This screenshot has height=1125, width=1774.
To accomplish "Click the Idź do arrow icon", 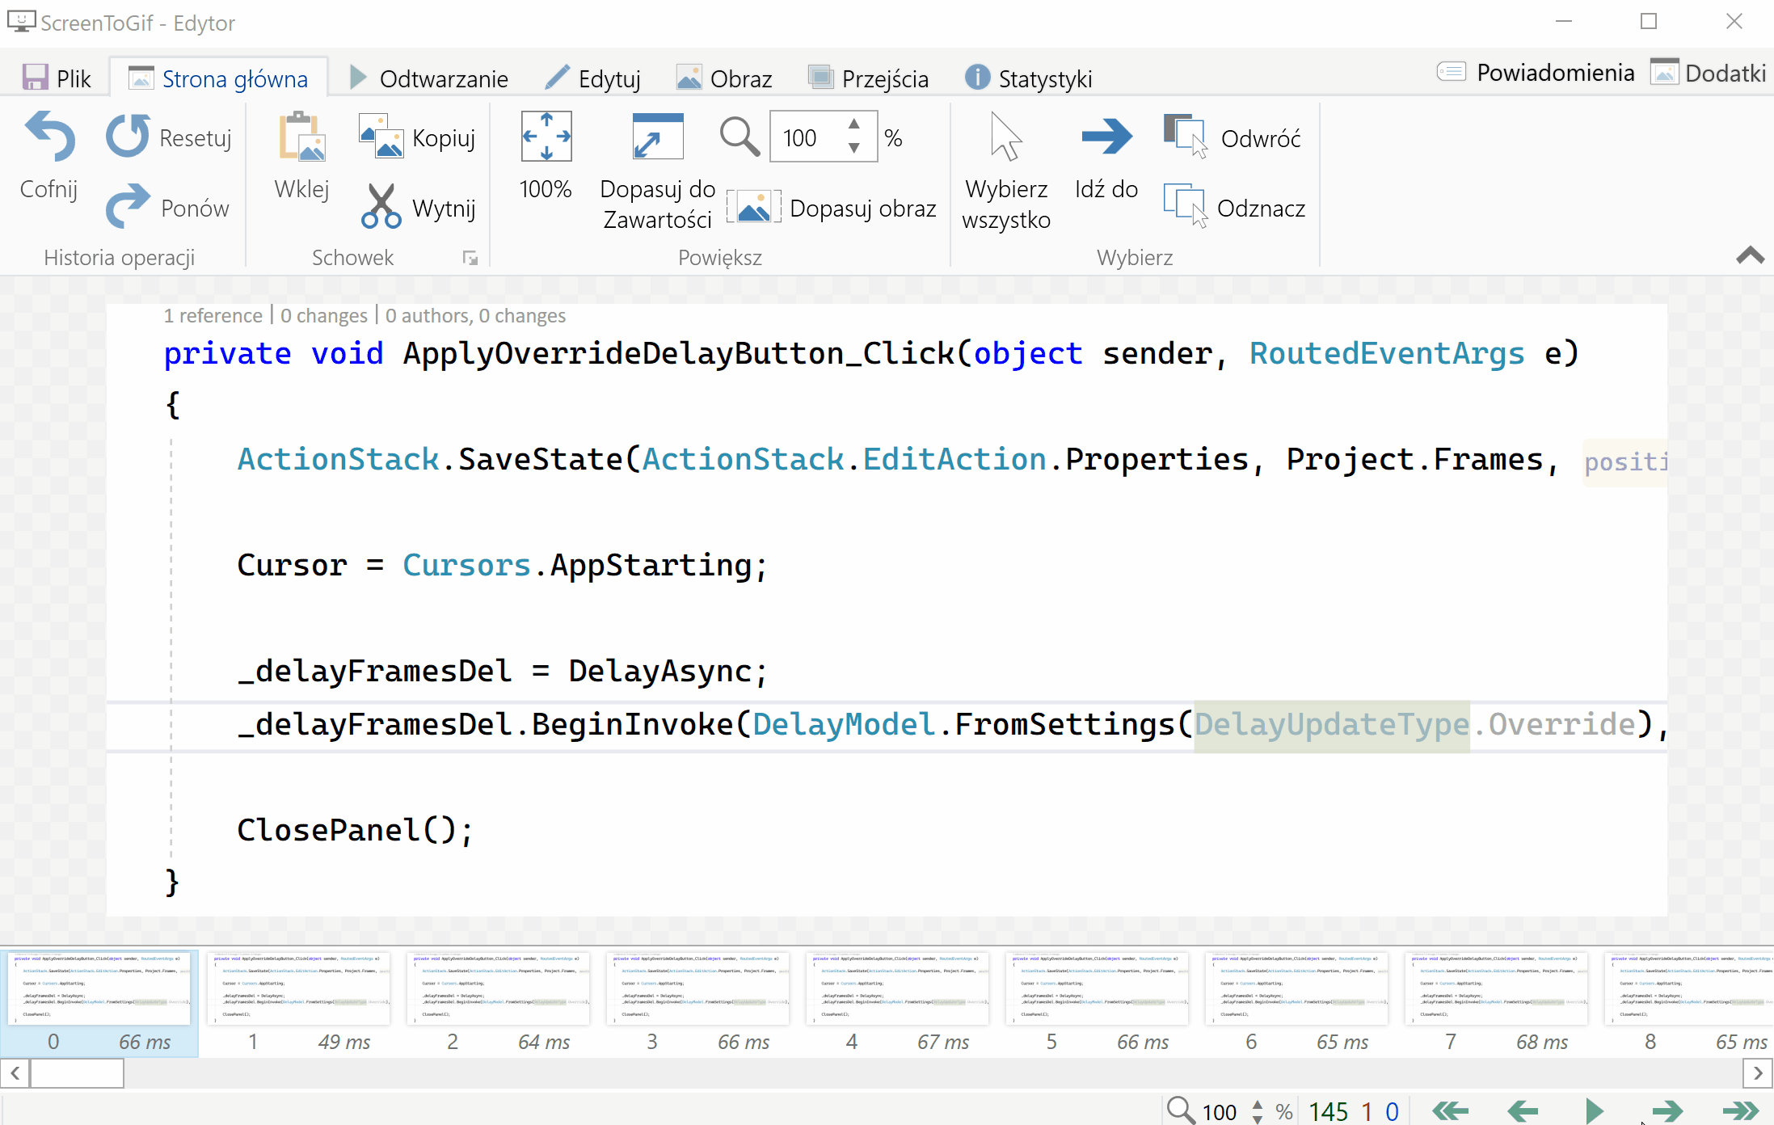I will pos(1106,137).
